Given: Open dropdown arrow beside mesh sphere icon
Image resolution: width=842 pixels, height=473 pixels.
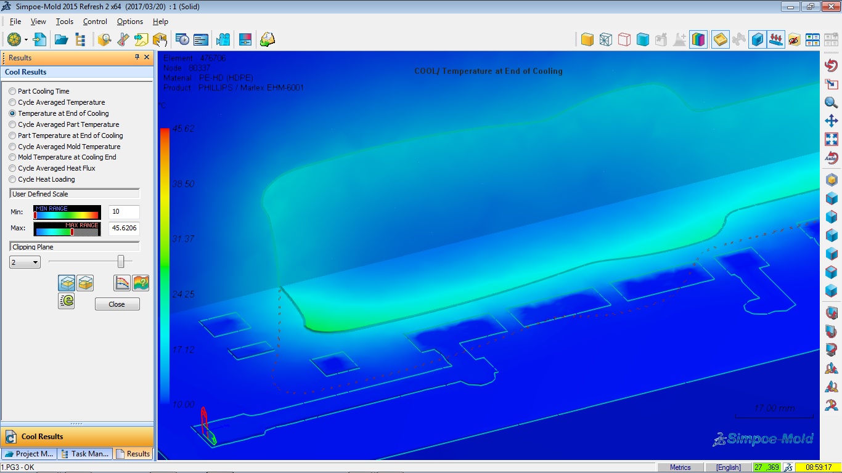Looking at the screenshot, I should tap(26, 40).
